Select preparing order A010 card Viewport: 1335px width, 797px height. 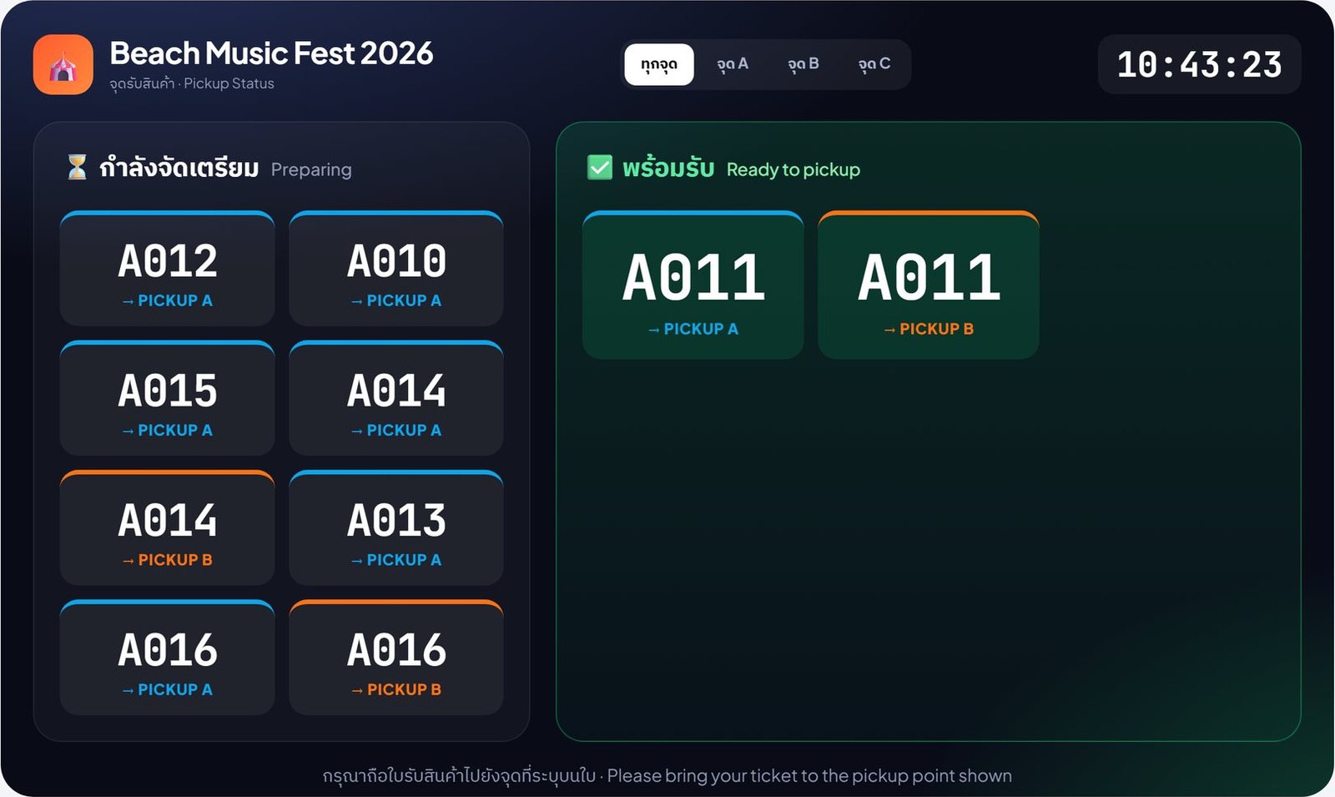point(396,269)
